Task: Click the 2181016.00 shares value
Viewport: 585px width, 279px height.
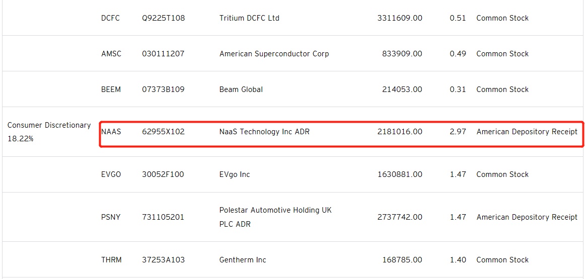Action: 400,132
